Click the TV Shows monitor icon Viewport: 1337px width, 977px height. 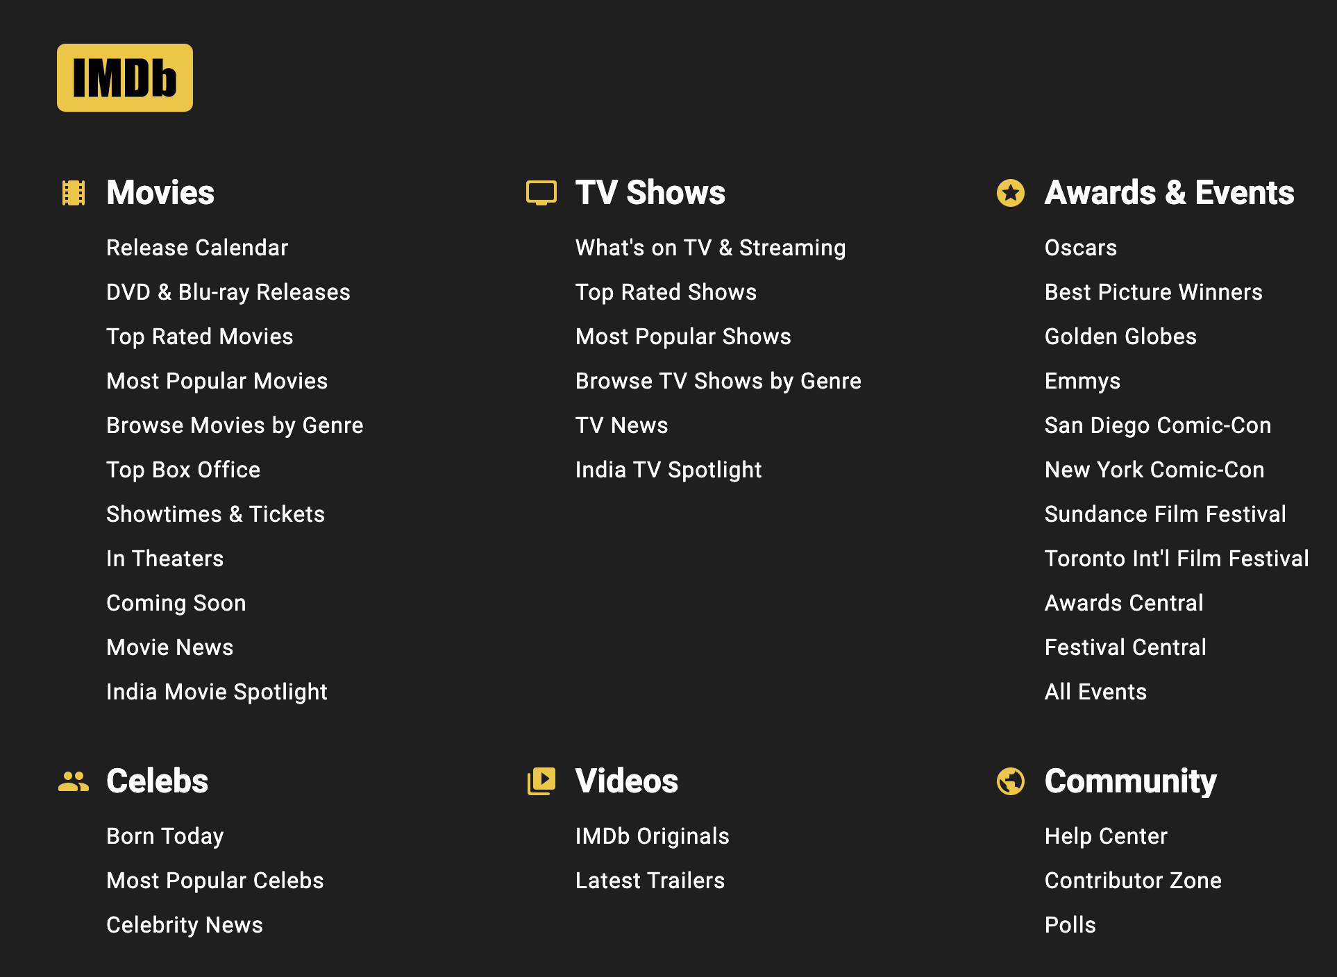[541, 193]
